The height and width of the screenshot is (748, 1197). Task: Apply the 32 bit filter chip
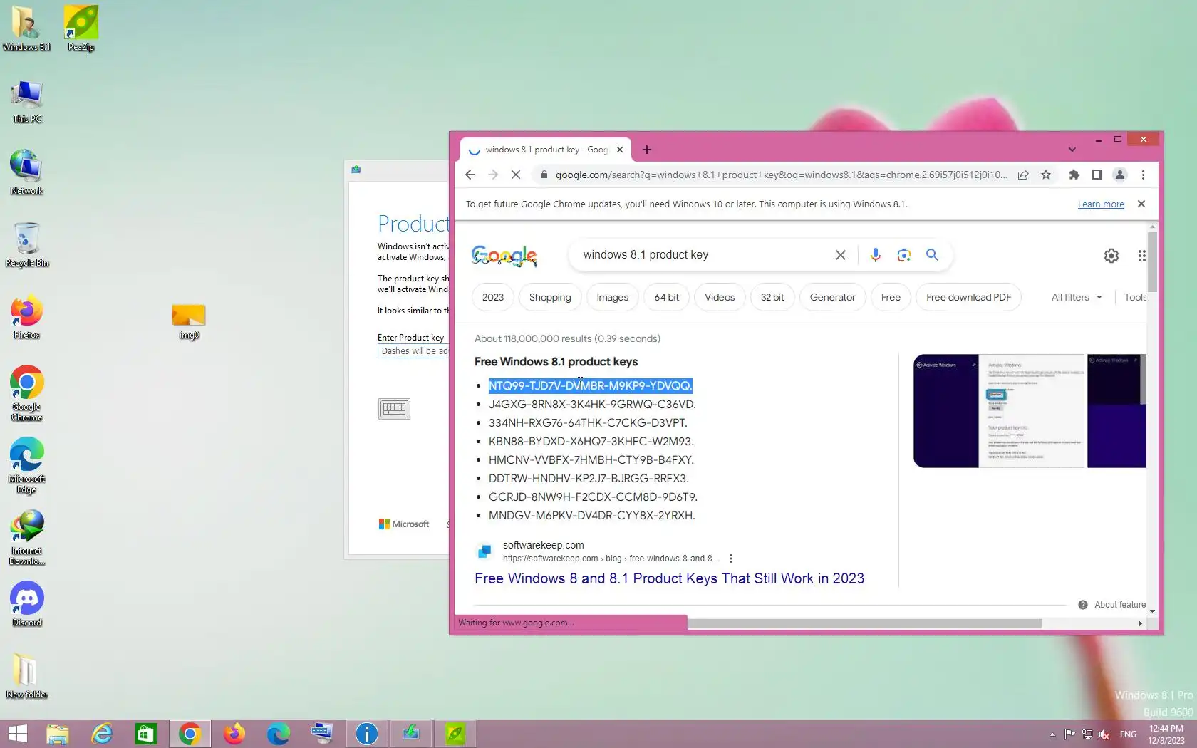[772, 297]
